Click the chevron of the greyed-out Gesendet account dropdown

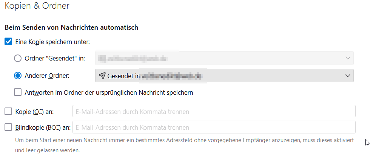click(348, 58)
